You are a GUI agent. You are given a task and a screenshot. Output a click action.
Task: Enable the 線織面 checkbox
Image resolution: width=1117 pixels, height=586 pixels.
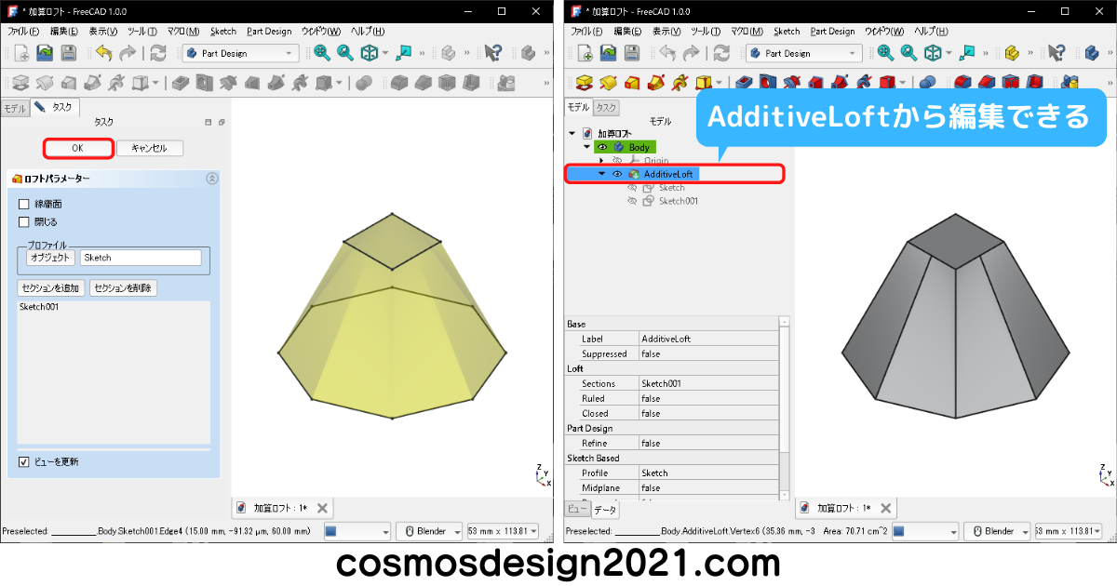coord(24,204)
